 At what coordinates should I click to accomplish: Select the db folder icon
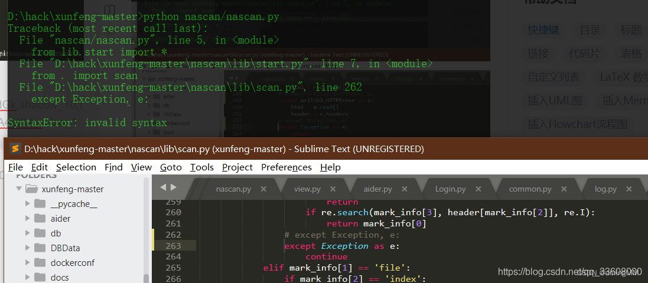click(x=40, y=233)
